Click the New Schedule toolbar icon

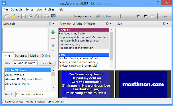point(6,16)
